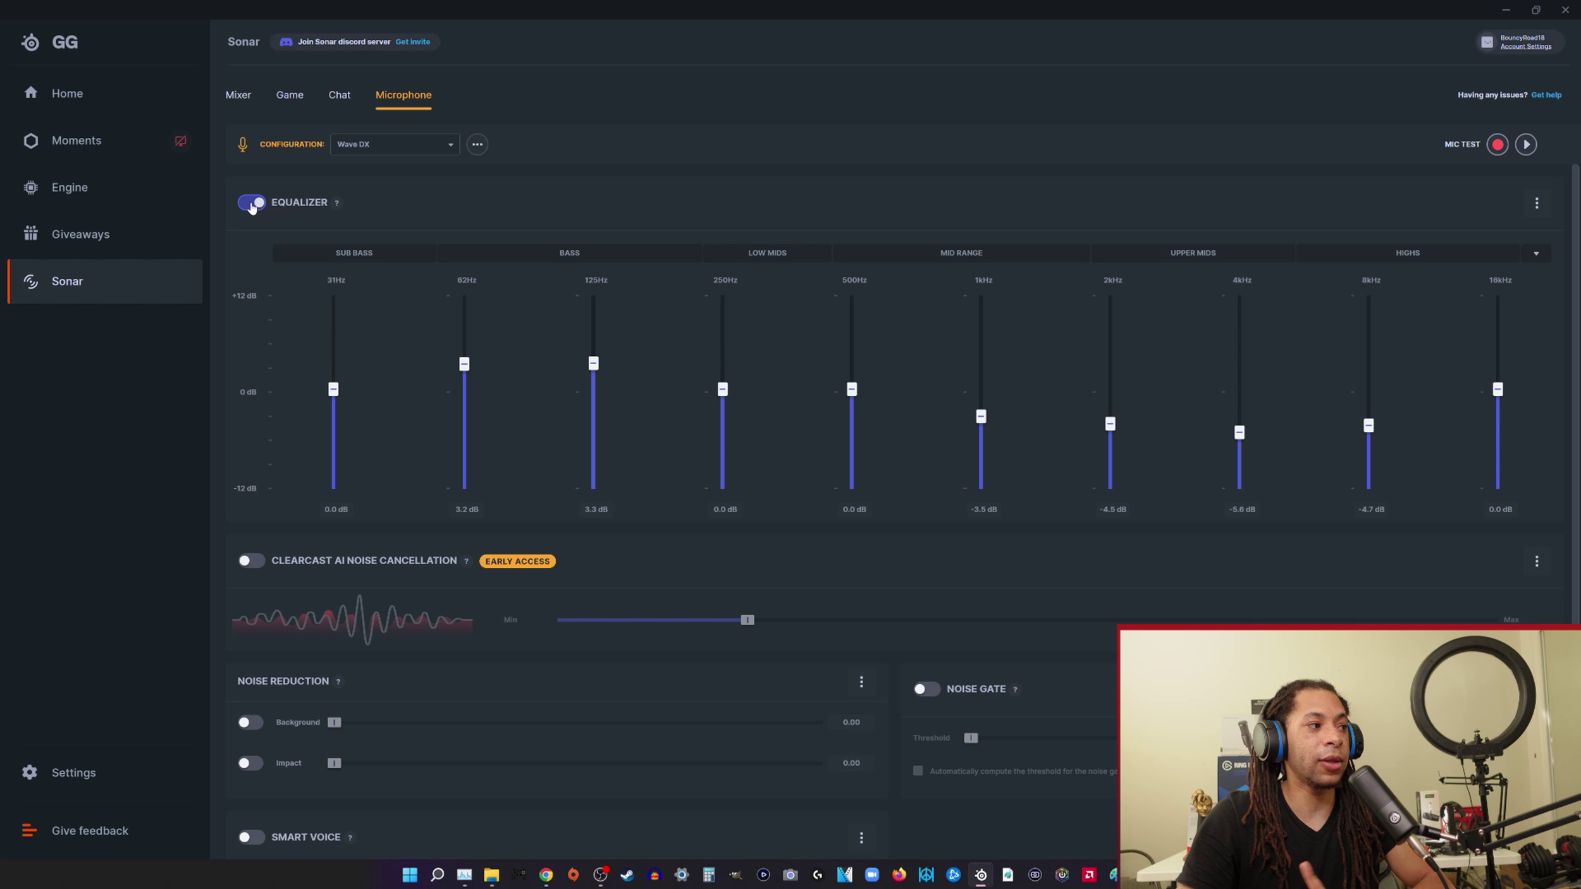Expand the EQ band header dropdown arrow
This screenshot has height=889, width=1581.
(1535, 254)
